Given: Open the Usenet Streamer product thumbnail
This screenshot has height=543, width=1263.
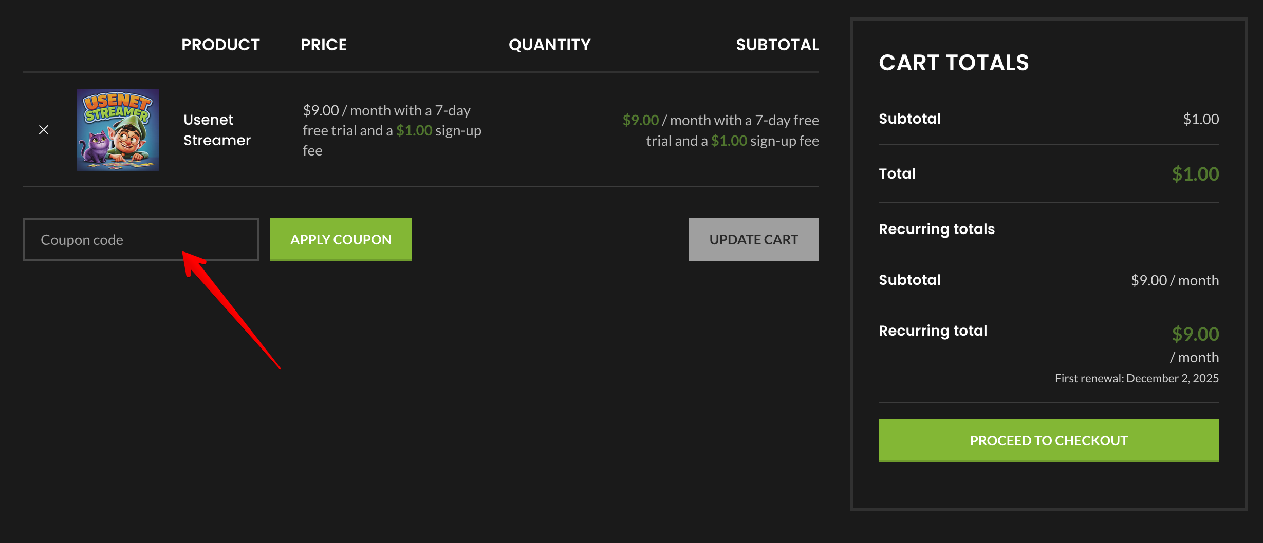Looking at the screenshot, I should 118,130.
